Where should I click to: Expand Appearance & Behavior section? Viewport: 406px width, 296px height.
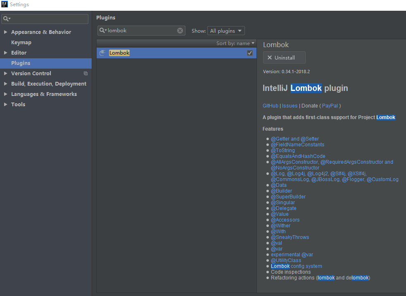point(5,32)
